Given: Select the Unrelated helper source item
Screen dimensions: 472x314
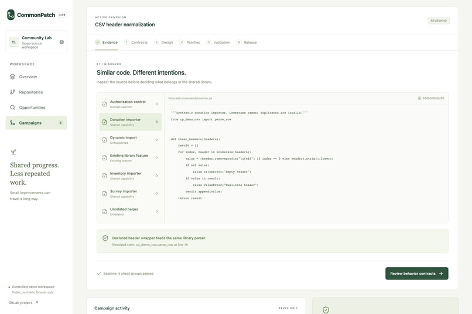Looking at the screenshot, I should tap(131, 211).
